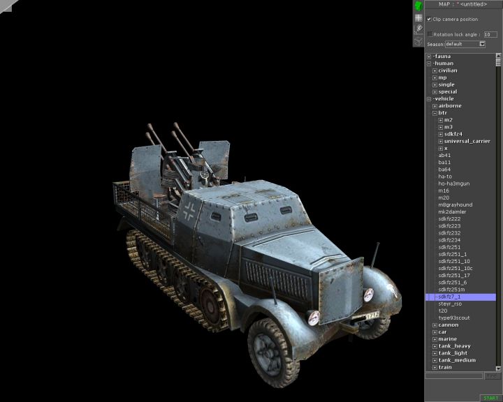503x402 pixels.
Task: Click the tree scrollbar down arrow
Action: tap(499, 368)
